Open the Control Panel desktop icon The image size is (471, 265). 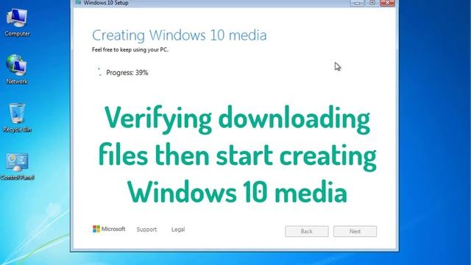click(x=17, y=167)
